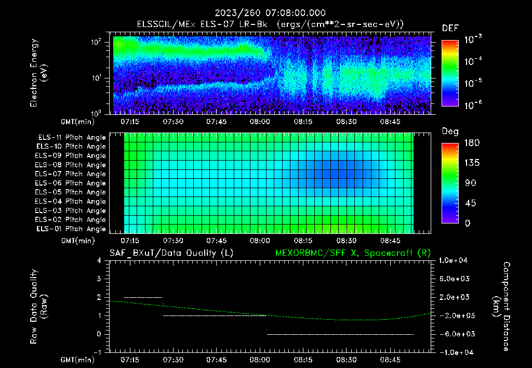
Task: Click the SAF_BXuT/Data Quality (L) legend label
Action: [171, 253]
